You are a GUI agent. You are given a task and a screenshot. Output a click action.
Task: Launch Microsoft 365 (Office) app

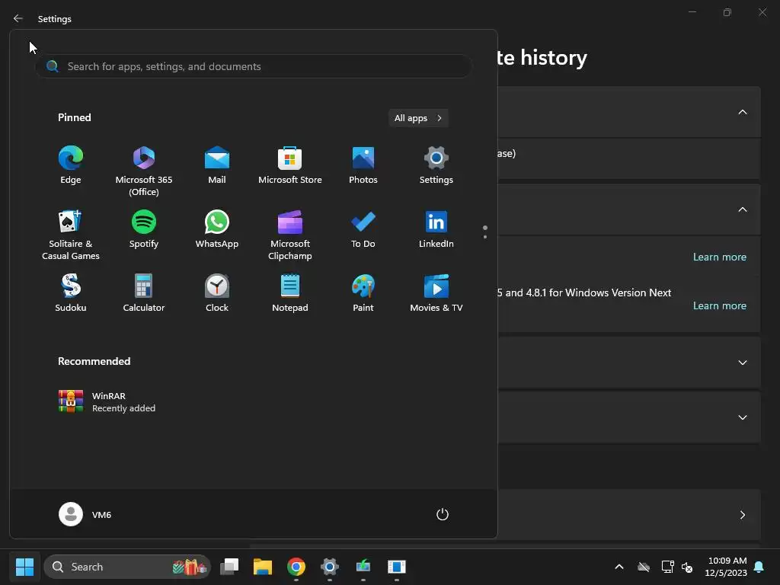(x=144, y=171)
